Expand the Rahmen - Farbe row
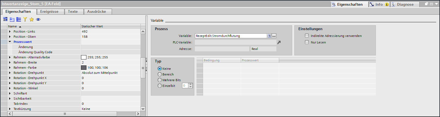440x117 pixels. click(10, 68)
